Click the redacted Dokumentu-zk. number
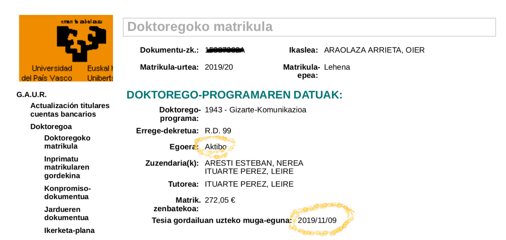The width and height of the screenshot is (506, 240). pyautogui.click(x=225, y=50)
